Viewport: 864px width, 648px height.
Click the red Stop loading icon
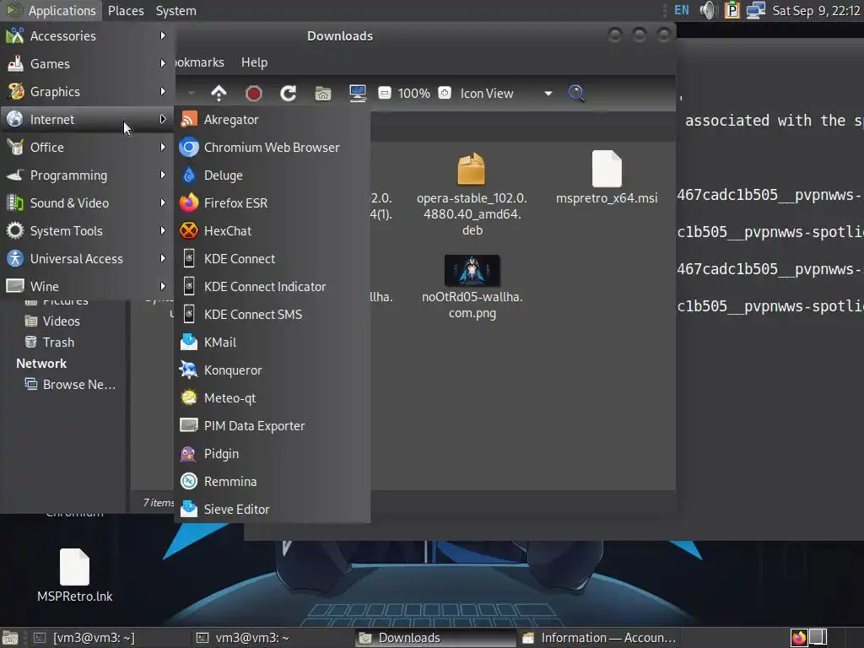(x=253, y=93)
